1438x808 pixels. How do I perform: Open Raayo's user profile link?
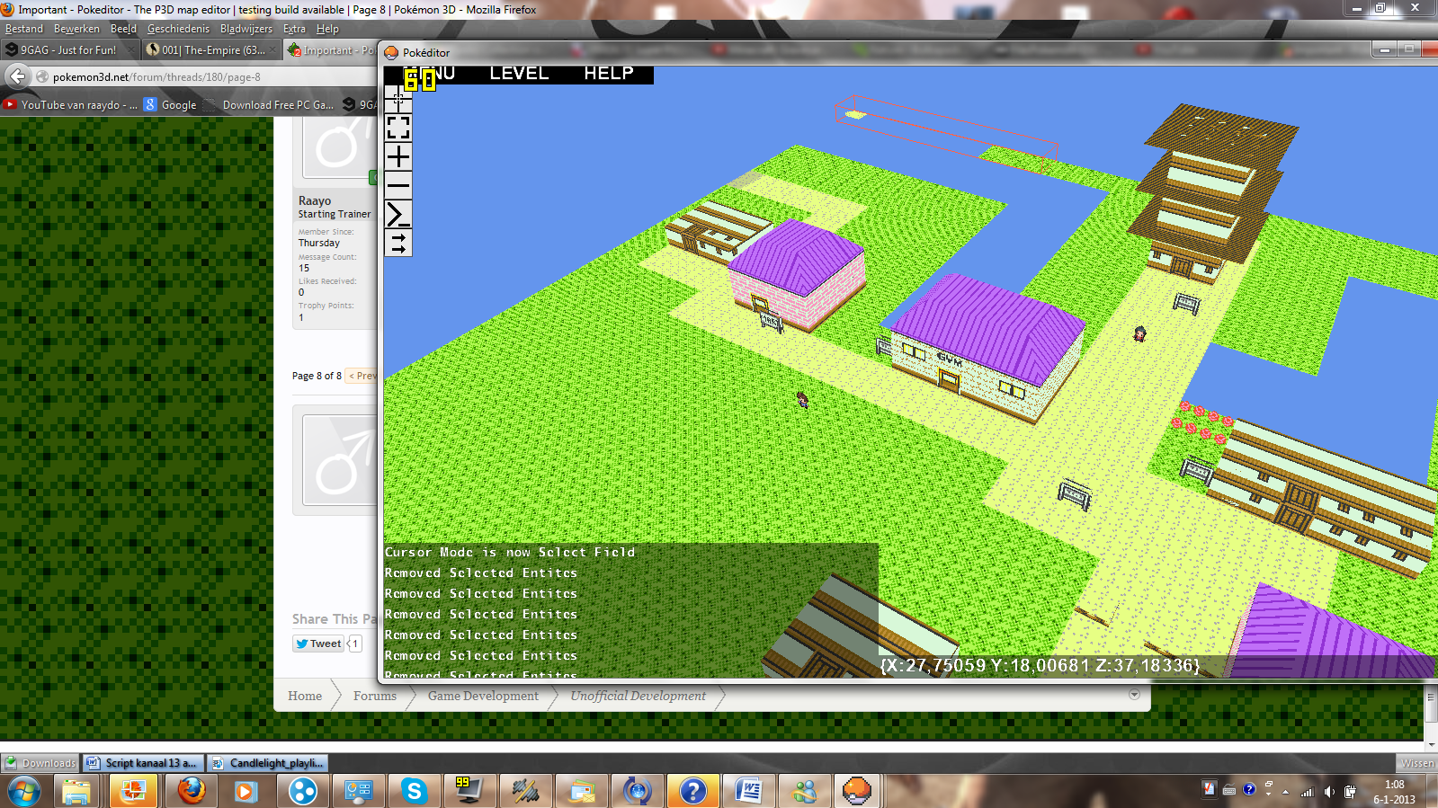coord(315,200)
